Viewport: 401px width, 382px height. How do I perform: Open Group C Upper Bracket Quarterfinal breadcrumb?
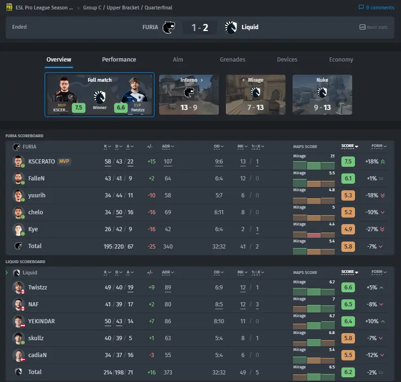128,8
